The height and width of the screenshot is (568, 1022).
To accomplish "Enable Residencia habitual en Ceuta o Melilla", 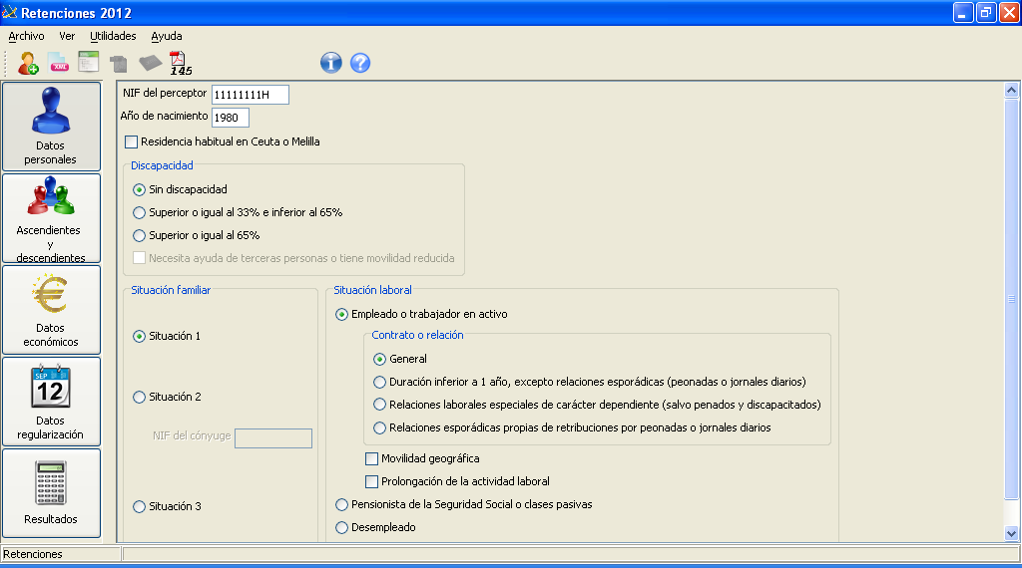I will click(x=132, y=142).
